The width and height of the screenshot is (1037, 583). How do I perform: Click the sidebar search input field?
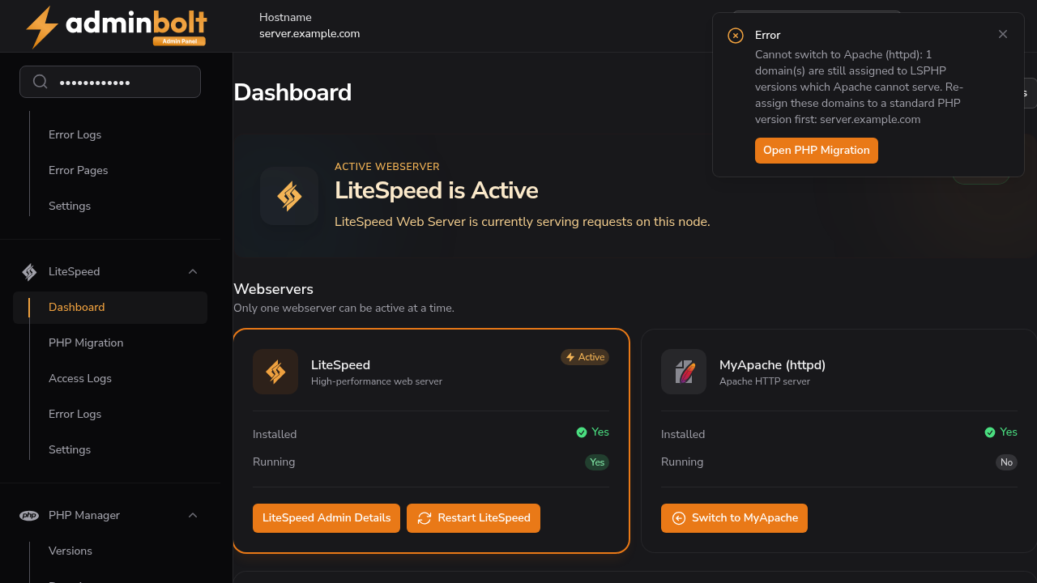[110, 82]
